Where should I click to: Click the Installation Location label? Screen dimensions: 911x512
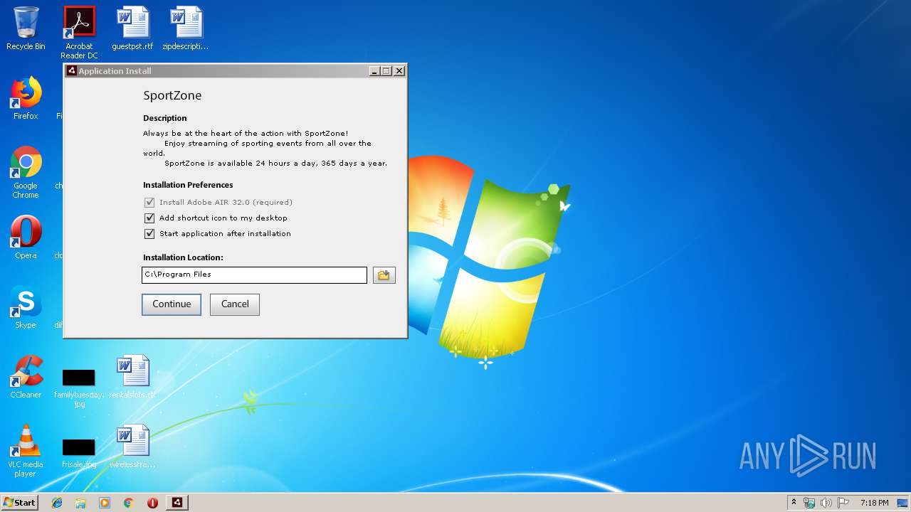[x=183, y=257]
